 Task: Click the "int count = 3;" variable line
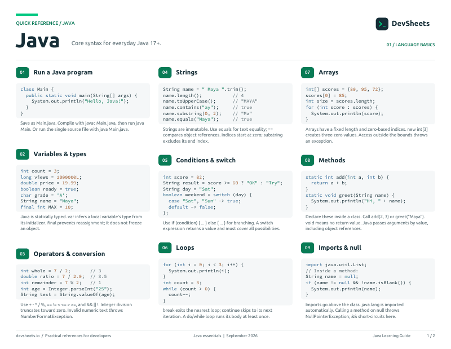tap(39, 171)
